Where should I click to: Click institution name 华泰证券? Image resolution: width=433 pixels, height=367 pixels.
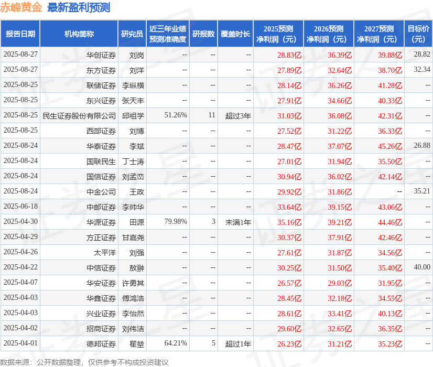pyautogui.click(x=101, y=146)
